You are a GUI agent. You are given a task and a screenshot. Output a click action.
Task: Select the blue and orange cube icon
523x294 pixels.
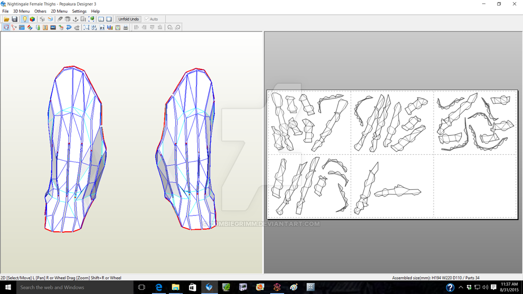click(x=50, y=19)
